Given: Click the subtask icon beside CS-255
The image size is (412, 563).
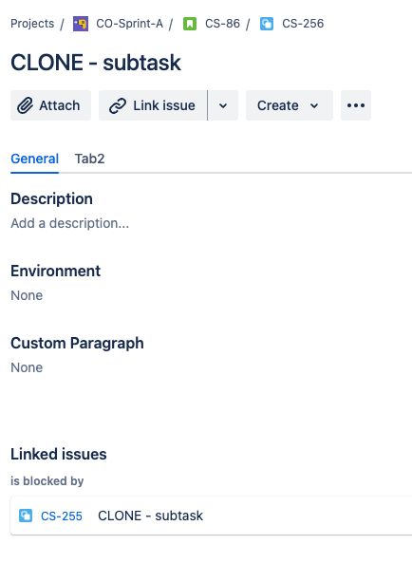Looking at the screenshot, I should click(26, 516).
